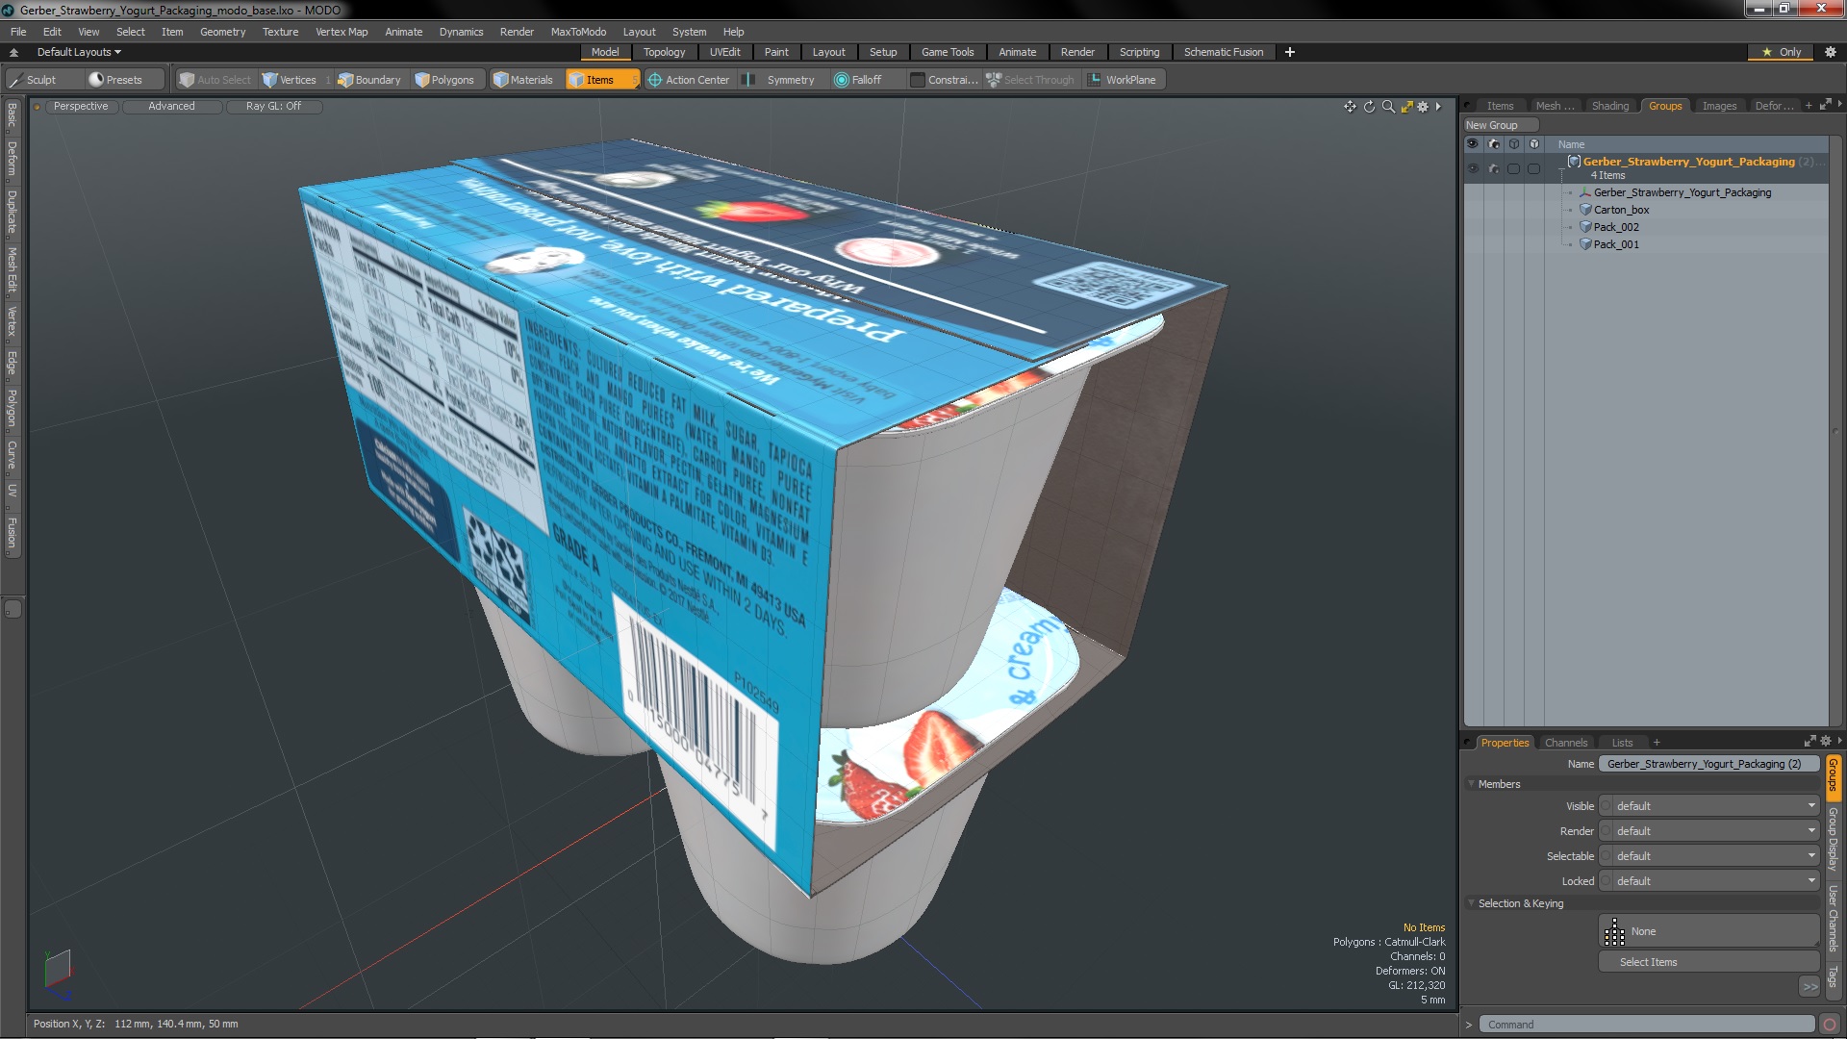Toggle Auto Select mode
Screen dimensions: 1847x1039
[215, 80]
